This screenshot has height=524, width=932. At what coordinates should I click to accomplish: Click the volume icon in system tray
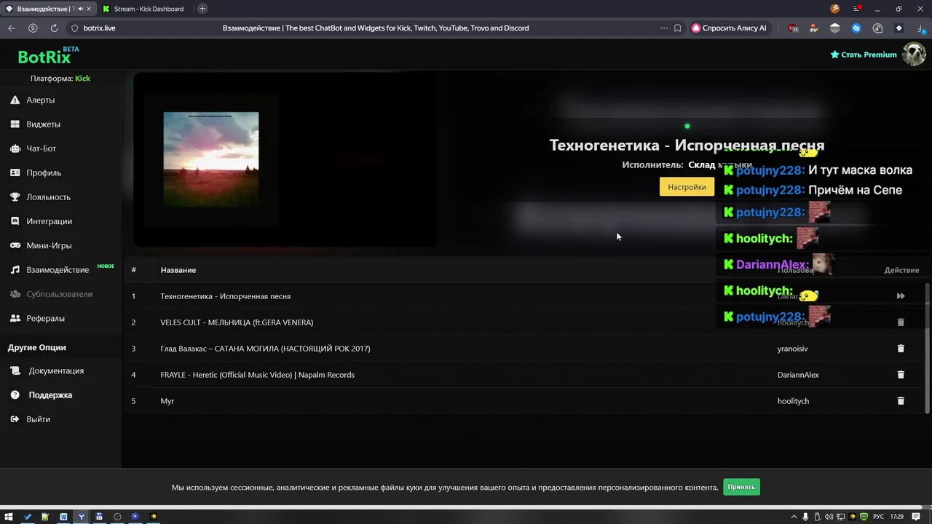[829, 517]
